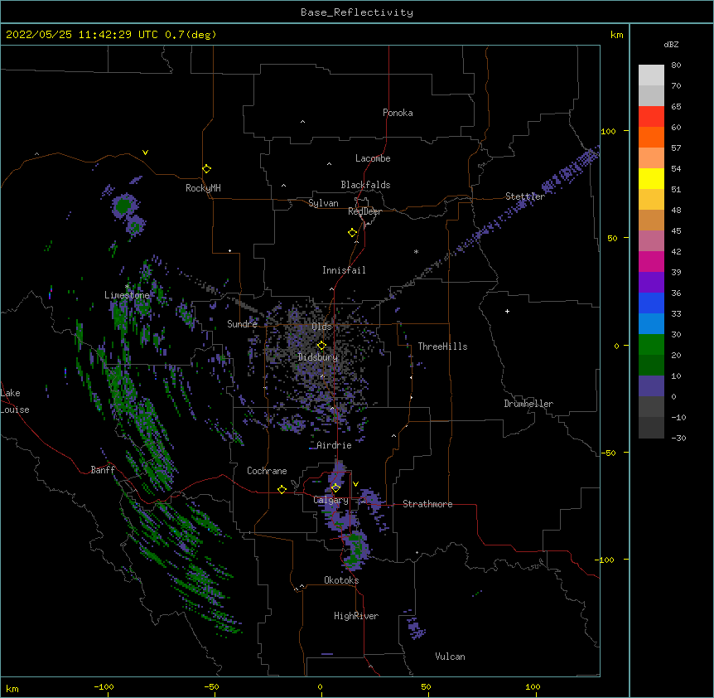Image resolution: width=714 pixels, height=698 pixels.
Task: Click the Limestone label
Action: (127, 295)
